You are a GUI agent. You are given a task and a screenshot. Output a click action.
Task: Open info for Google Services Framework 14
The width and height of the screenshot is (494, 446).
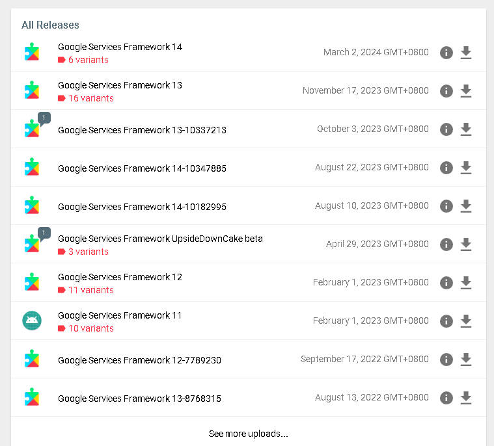pyautogui.click(x=446, y=53)
